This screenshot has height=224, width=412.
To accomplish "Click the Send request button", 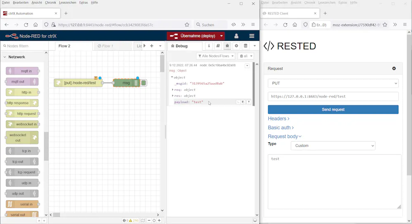I will point(333,109).
